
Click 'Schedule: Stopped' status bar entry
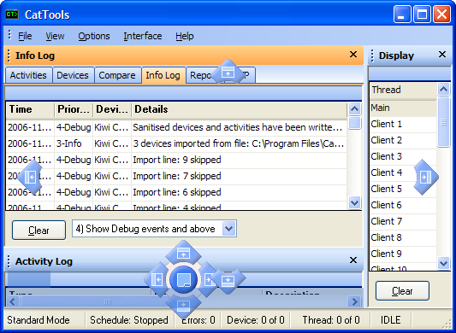pos(129,320)
